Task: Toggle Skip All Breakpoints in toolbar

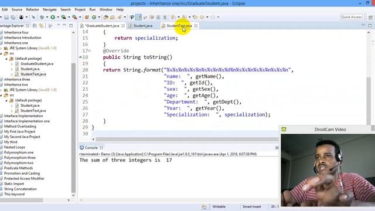Action: coord(33,17)
